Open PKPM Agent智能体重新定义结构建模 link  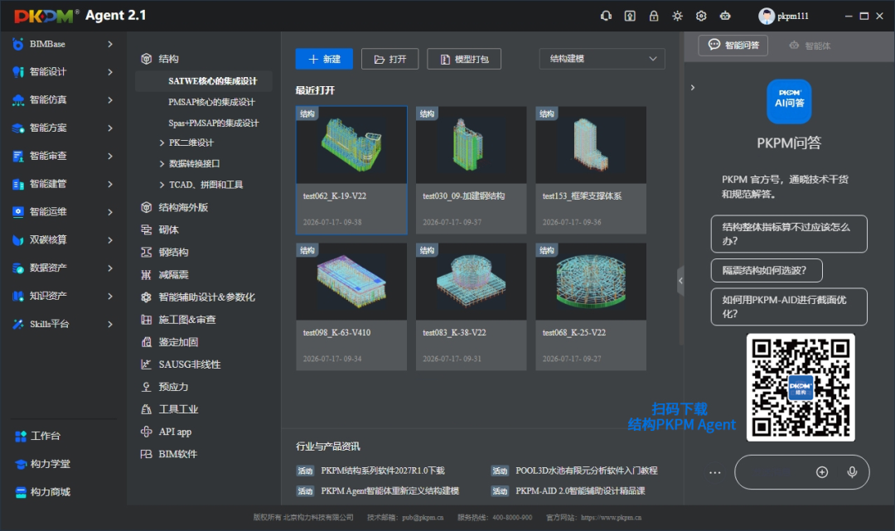tap(389, 490)
